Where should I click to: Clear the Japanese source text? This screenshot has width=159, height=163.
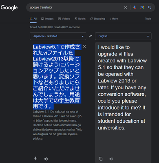tap(84, 46)
